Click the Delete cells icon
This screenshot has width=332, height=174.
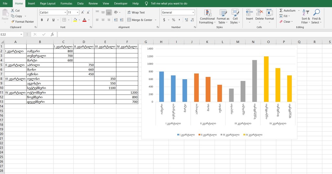coord(260,13)
